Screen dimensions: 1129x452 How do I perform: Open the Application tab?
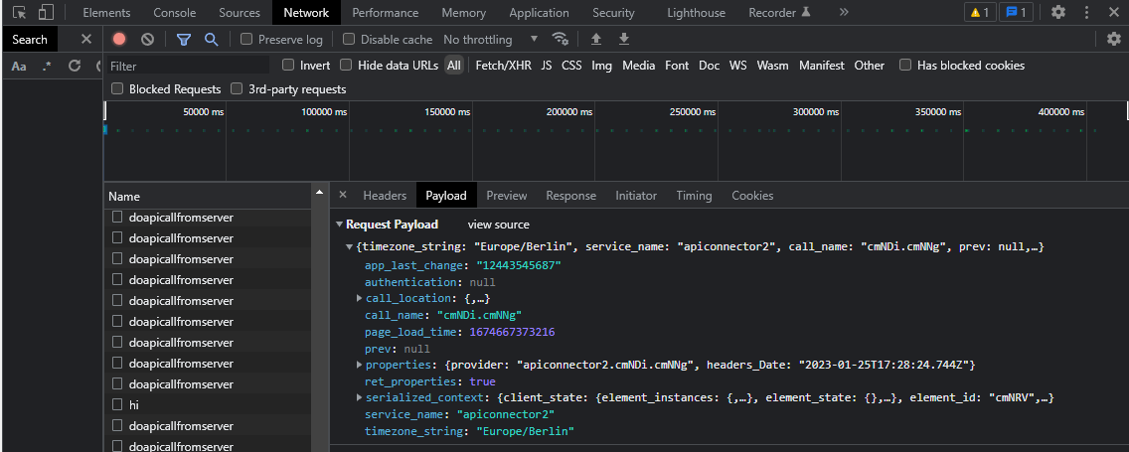[x=539, y=12]
